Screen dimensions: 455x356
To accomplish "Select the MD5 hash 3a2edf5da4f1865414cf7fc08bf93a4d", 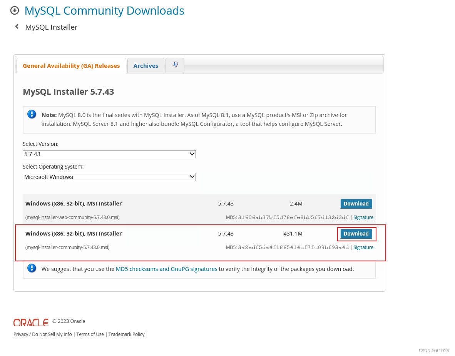I will 293,247.
